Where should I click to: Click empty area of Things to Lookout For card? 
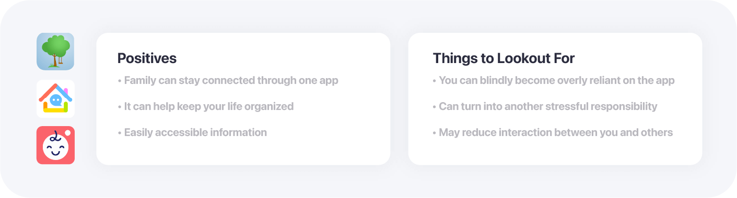tap(627, 151)
